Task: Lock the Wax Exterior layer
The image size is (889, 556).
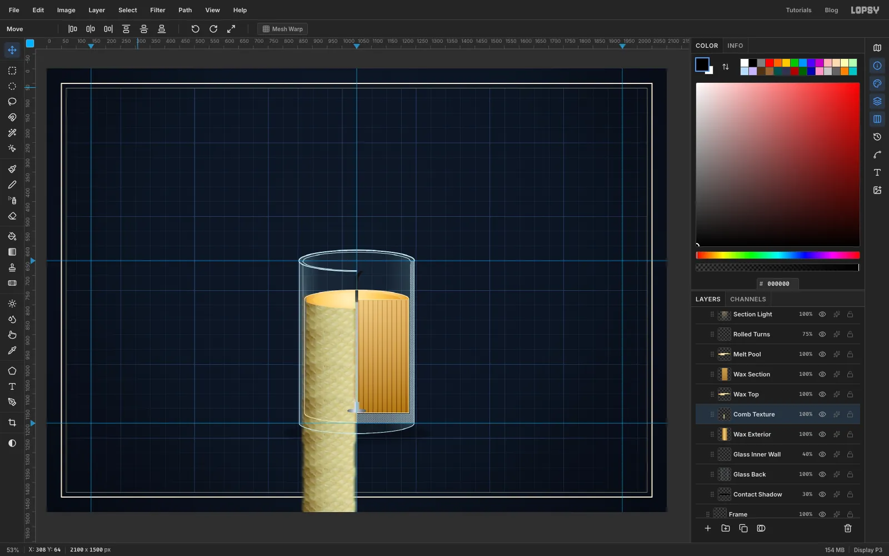Action: 850,434
